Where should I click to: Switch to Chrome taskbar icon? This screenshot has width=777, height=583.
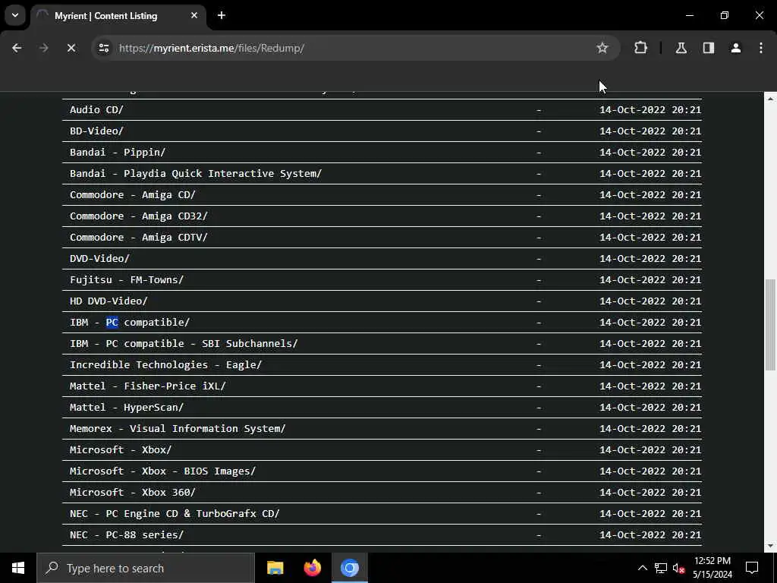pos(349,568)
